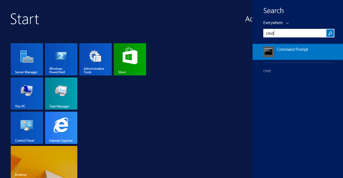Open the This PC tile
Image resolution: width=343 pixels, height=178 pixels.
(27, 94)
